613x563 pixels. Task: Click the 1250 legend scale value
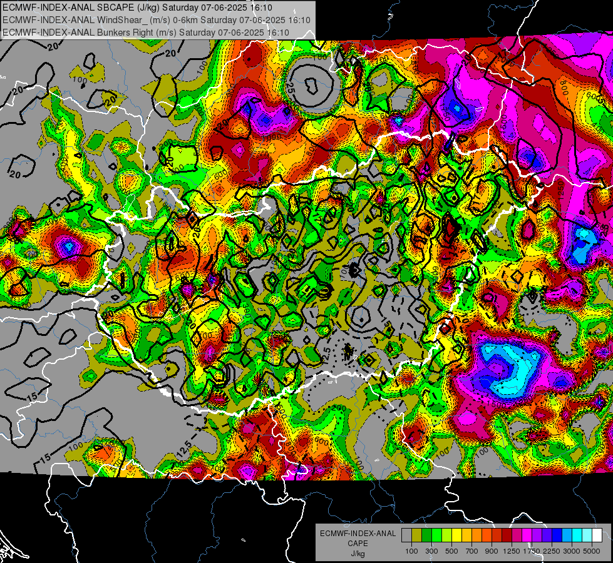(x=512, y=551)
